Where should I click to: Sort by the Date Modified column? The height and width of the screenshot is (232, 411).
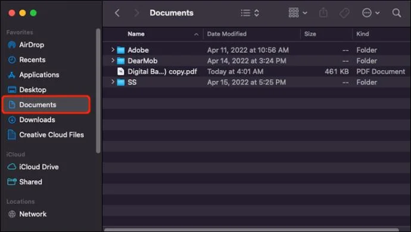[x=227, y=34]
